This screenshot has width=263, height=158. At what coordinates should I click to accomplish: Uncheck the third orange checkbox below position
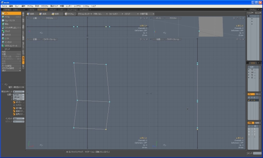point(14,111)
